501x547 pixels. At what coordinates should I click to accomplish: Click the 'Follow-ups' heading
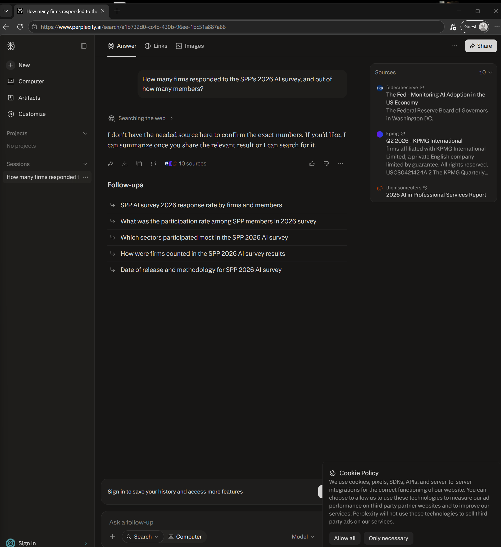click(x=125, y=185)
